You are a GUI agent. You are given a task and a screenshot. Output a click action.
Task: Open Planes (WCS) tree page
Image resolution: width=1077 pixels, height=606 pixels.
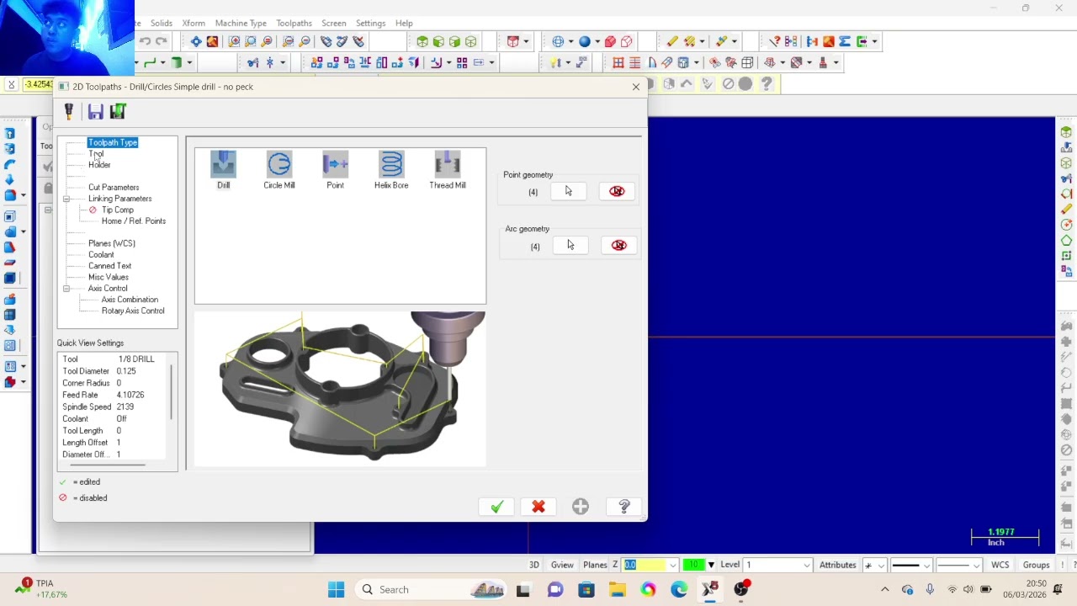tap(112, 243)
